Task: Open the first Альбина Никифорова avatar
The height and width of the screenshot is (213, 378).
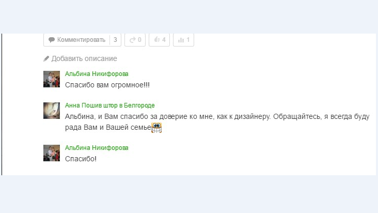Action: pos(52,79)
